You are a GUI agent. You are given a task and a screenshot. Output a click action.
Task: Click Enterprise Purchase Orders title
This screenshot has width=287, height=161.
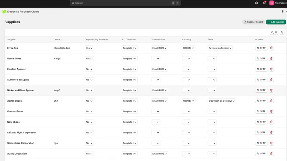pyautogui.click(x=23, y=12)
